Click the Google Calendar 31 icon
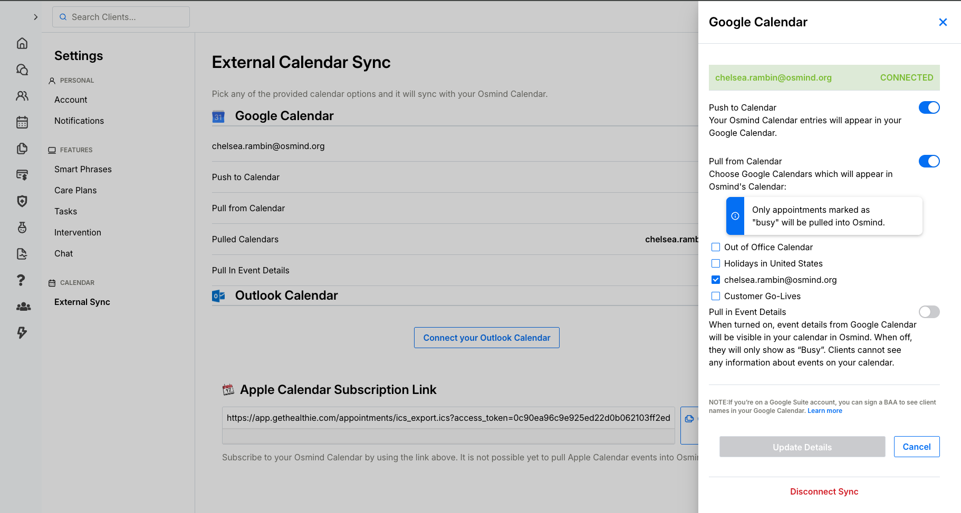This screenshot has height=513, width=961. pos(218,116)
